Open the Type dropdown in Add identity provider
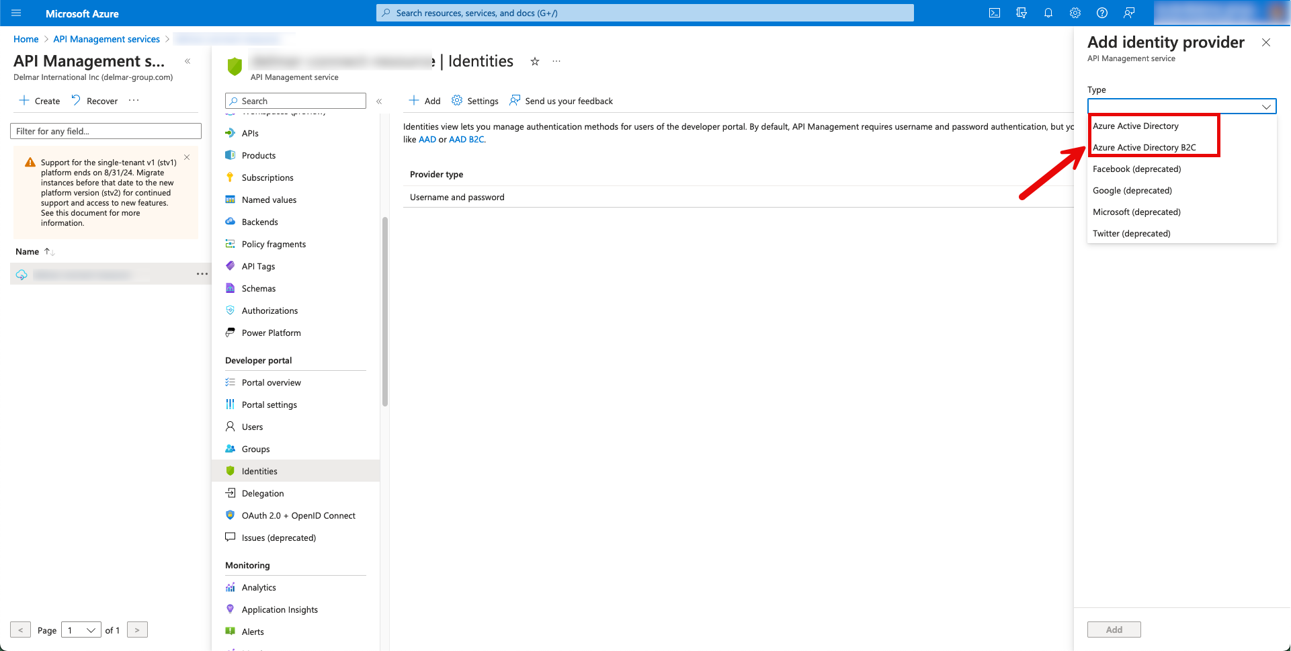This screenshot has height=651, width=1291. (1181, 106)
